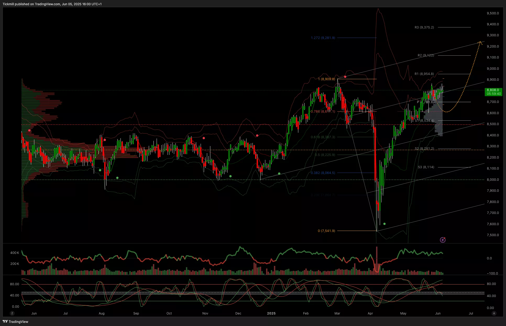The height and width of the screenshot is (326, 506).
Task: Toggle the Z timezone button on time axis
Action: (12, 313)
